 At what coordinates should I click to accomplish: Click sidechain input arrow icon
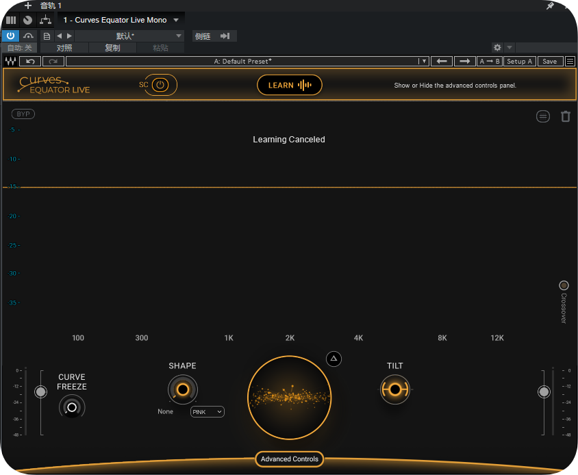[x=225, y=36]
